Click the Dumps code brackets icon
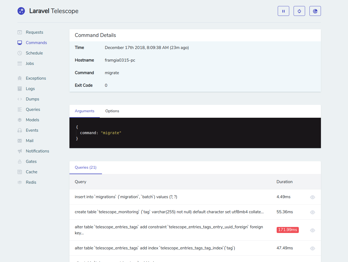Screen dimensions: 348x262 point(20,99)
